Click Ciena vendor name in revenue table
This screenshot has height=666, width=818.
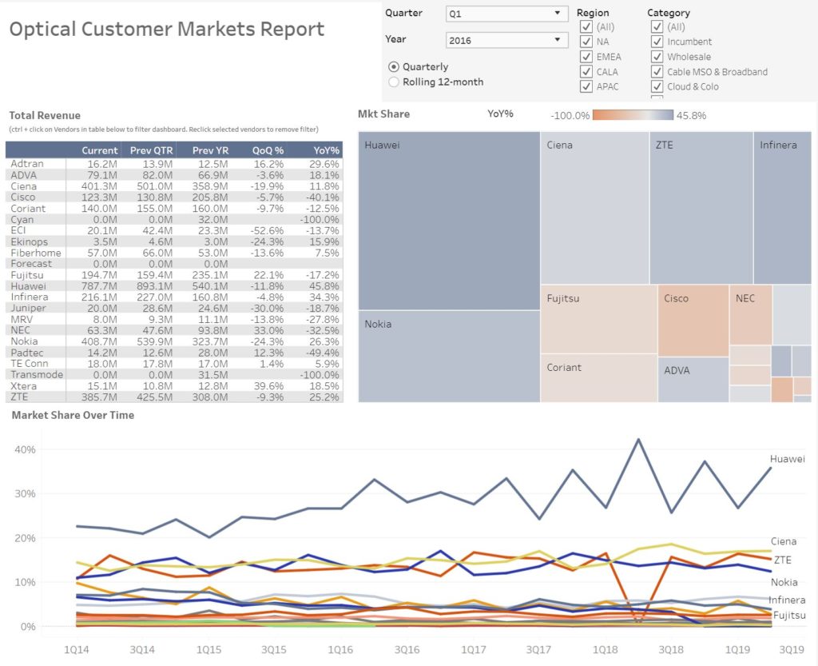tap(23, 186)
